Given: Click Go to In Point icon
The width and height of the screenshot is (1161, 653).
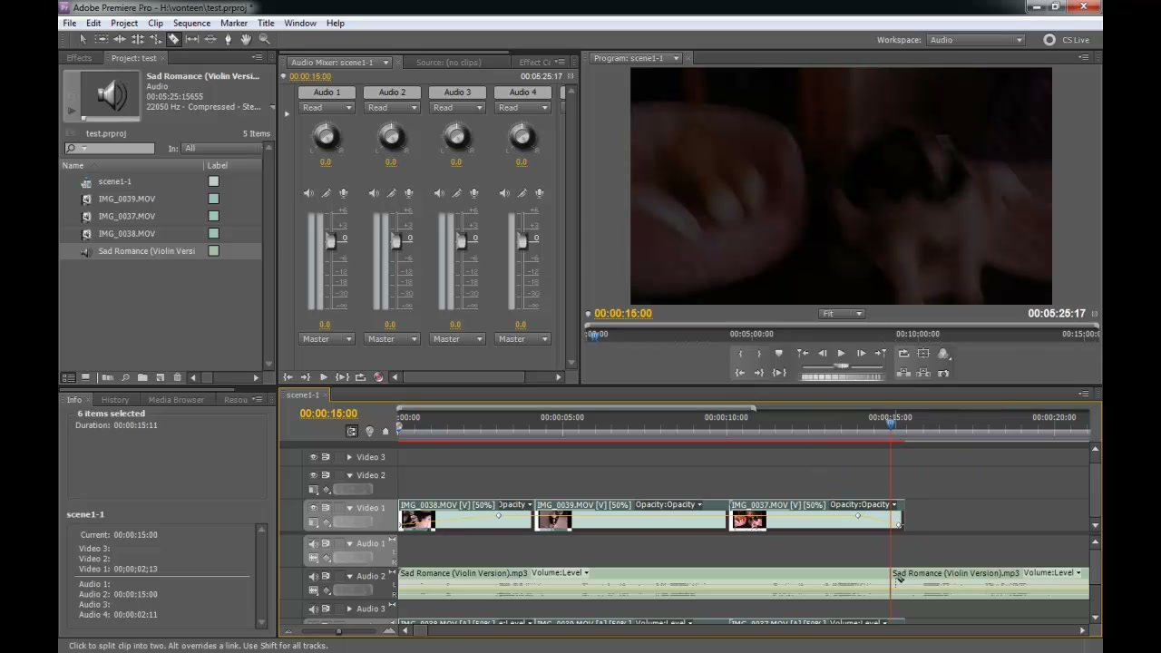Looking at the screenshot, I should tap(740, 373).
